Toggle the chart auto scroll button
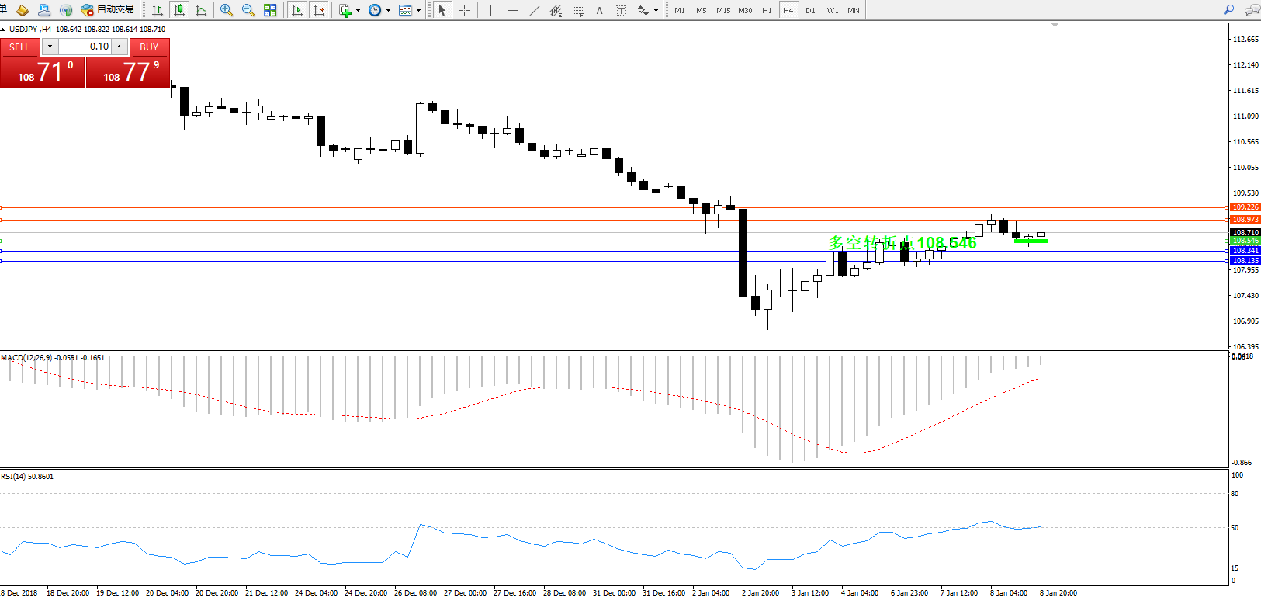This screenshot has height=601, width=1261. pos(296,10)
